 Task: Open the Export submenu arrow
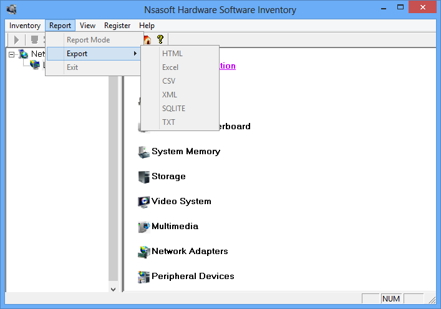[135, 54]
